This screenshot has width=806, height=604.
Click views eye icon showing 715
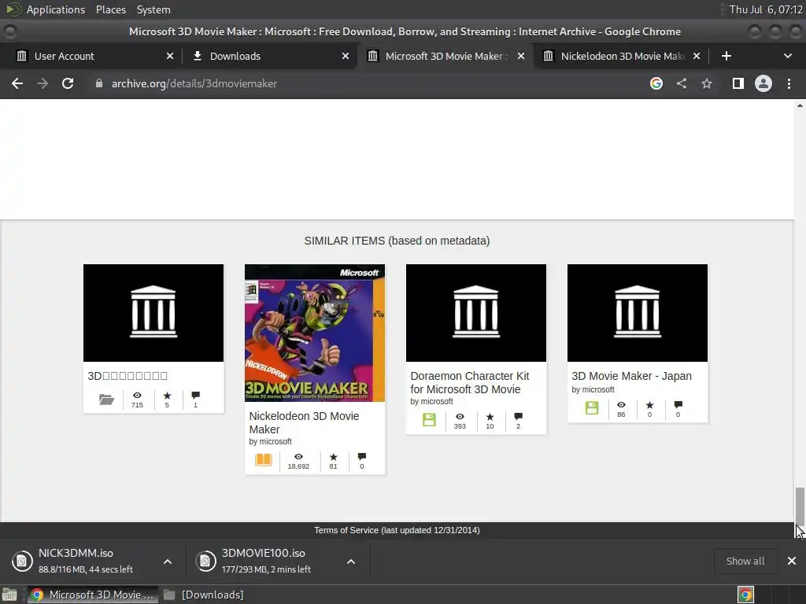pos(137,396)
